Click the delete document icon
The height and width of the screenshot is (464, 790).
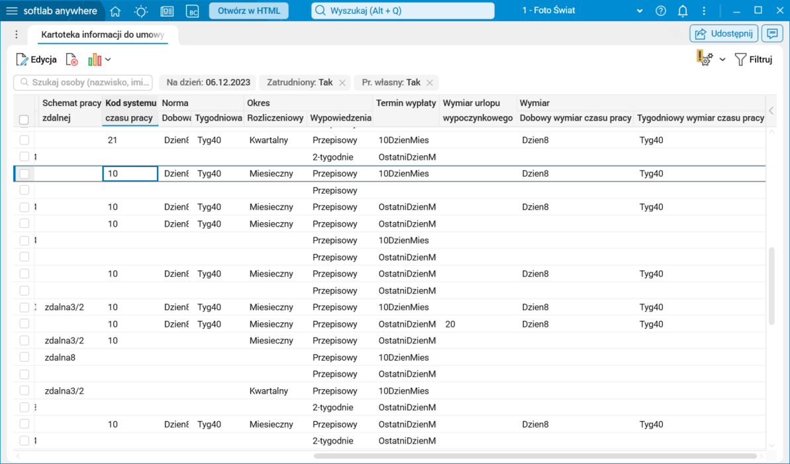tap(72, 60)
